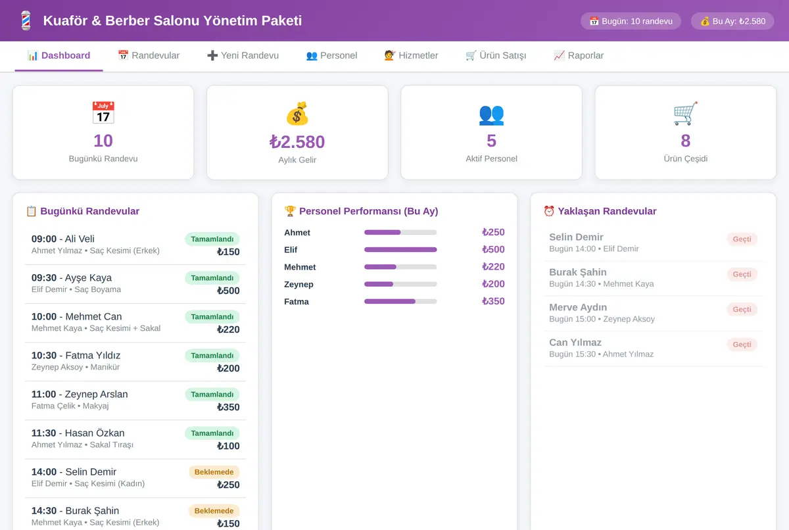Click the Beklemede status on Selin Demir's appointment
Image resolution: width=789 pixels, height=530 pixels.
[214, 472]
